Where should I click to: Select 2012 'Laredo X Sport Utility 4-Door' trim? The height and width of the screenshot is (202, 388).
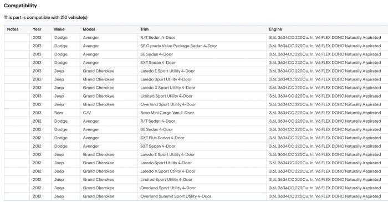pyautogui.click(x=168, y=171)
